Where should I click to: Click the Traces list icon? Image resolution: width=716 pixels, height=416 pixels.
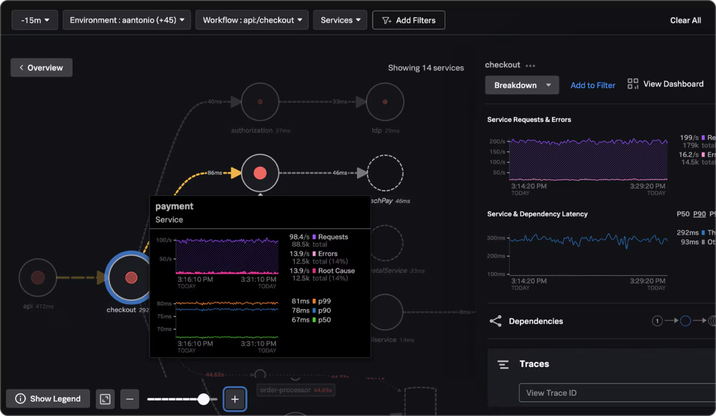pos(503,364)
